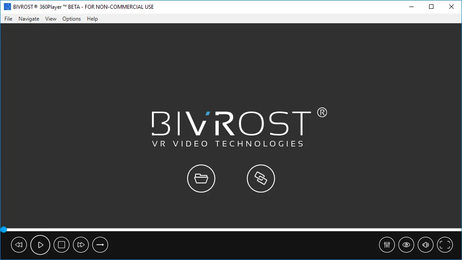Toggle the eye VR view icon

point(406,245)
